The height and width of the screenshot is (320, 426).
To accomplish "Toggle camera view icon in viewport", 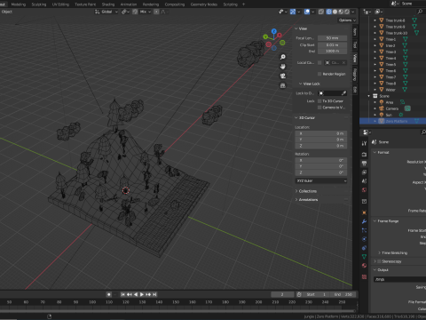I will [x=283, y=76].
